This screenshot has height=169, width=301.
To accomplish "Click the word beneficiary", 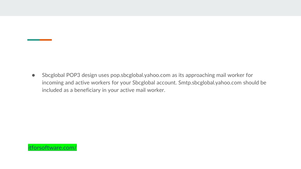I will 87,90.
